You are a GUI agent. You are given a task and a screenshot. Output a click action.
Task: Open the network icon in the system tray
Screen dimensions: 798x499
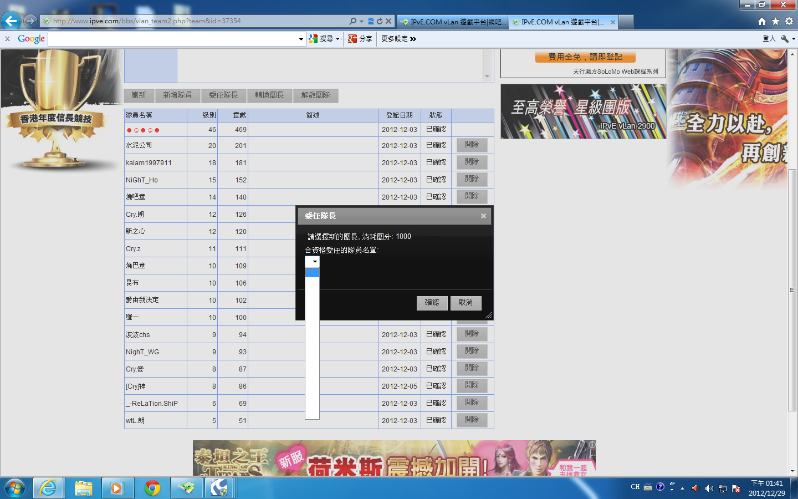tap(722, 488)
